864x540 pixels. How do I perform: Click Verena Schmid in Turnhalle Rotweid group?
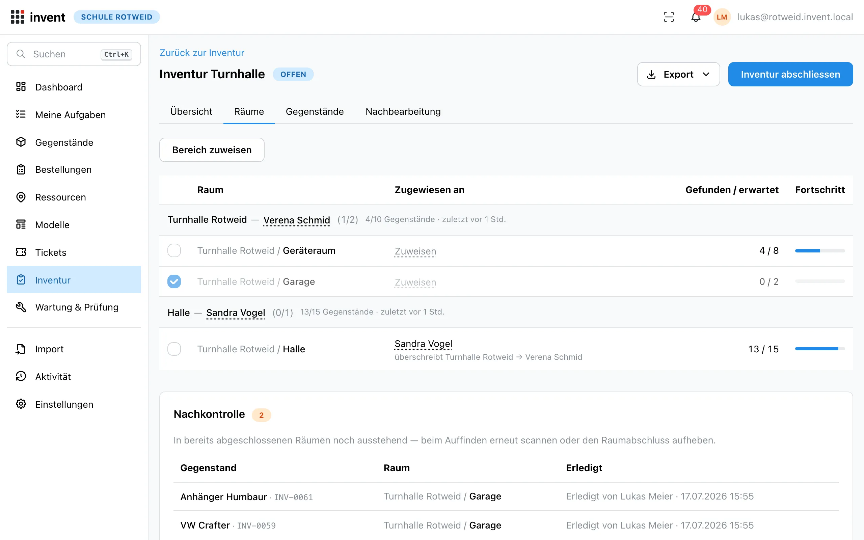(x=297, y=220)
